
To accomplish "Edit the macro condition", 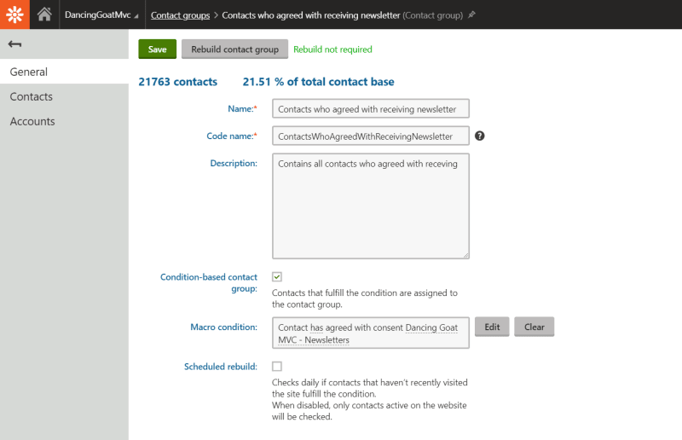I will coord(492,327).
